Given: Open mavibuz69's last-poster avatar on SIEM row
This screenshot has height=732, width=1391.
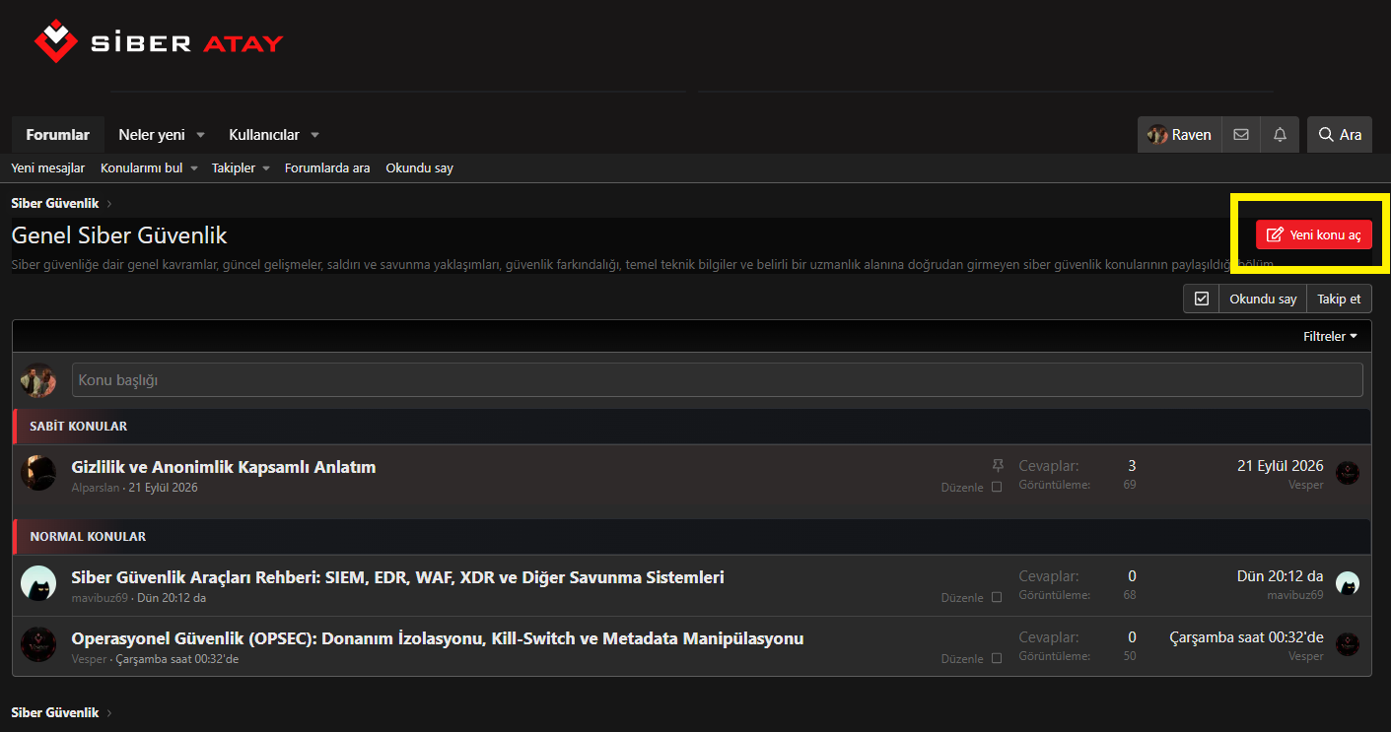Looking at the screenshot, I should tap(1348, 583).
